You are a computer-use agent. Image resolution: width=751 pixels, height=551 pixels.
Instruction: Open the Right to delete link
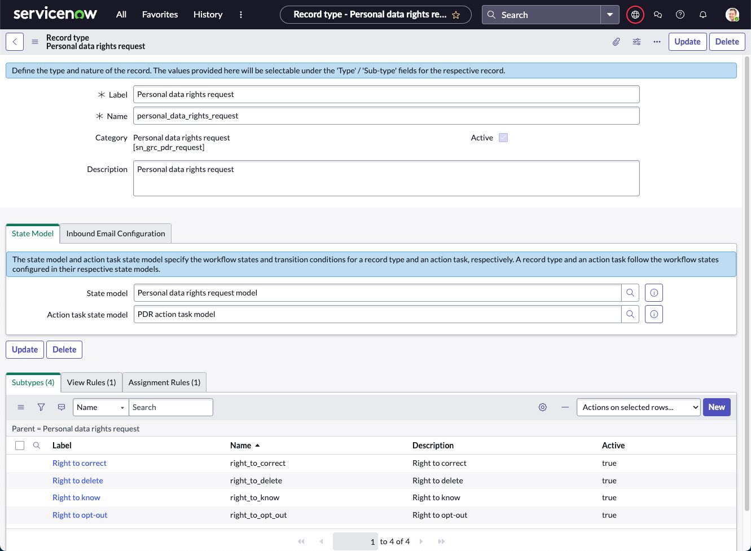(78, 481)
